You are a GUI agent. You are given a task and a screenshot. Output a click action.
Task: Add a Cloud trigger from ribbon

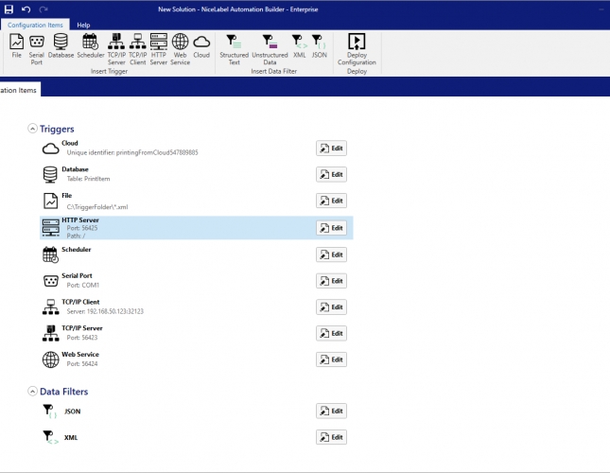coord(201,47)
